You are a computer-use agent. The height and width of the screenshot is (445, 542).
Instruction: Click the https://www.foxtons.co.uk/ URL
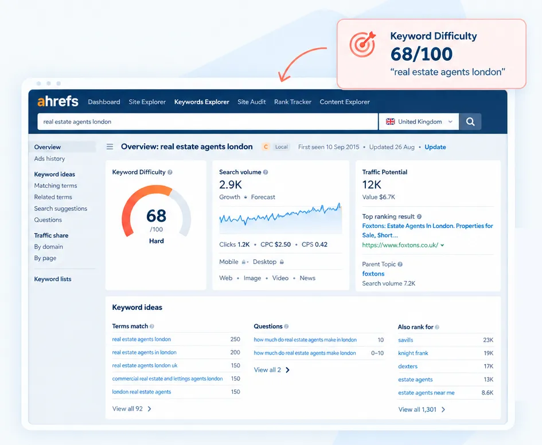[400, 245]
